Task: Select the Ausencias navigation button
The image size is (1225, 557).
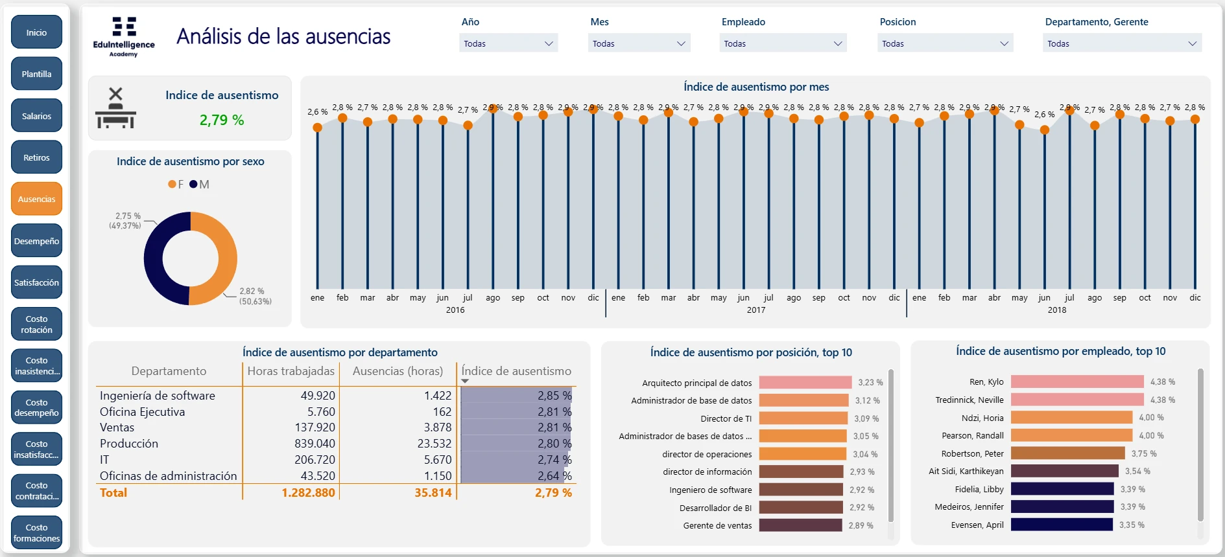Action: pos(36,199)
